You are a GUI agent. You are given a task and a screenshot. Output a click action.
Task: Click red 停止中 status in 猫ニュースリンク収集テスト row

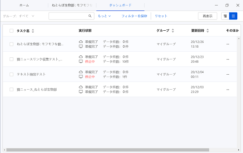90,61
